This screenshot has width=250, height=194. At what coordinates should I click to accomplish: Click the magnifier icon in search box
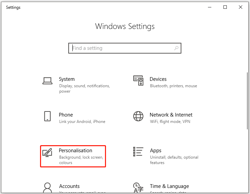(176, 48)
